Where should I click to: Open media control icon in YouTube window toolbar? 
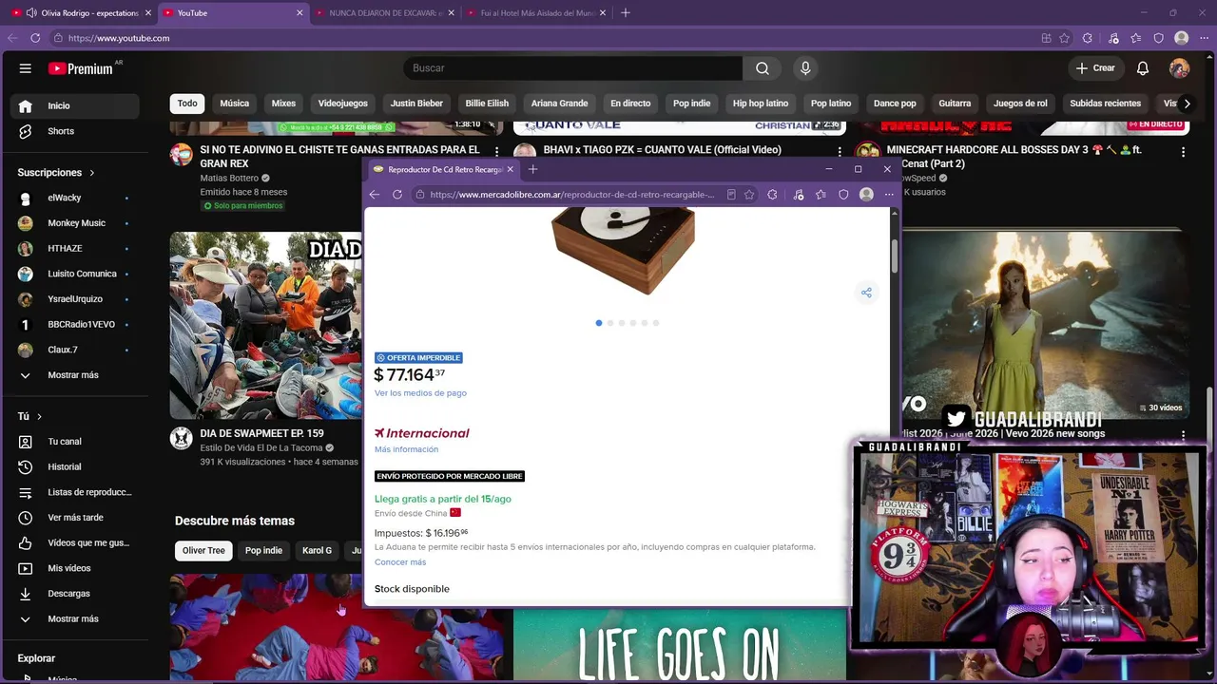point(1113,38)
